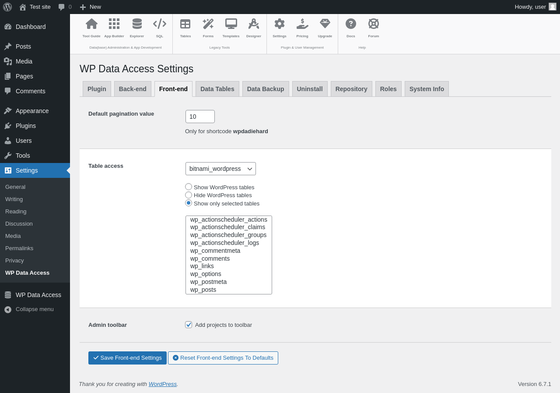Expand the bitnami_wordpress database dropdown
Viewport: 560px width, 393px height.
pyautogui.click(x=220, y=169)
